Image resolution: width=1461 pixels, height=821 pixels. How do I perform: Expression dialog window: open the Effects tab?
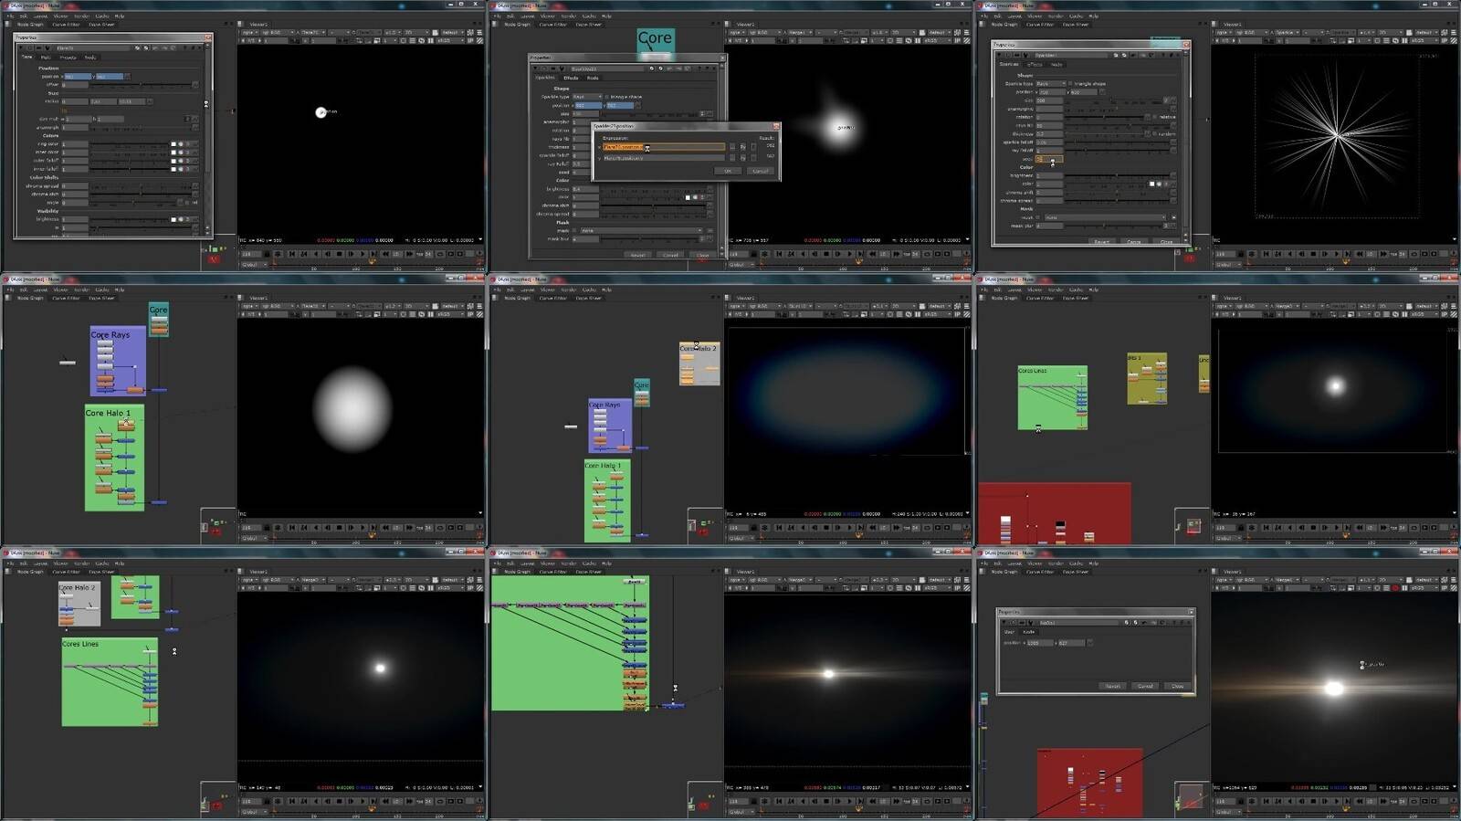[571, 78]
